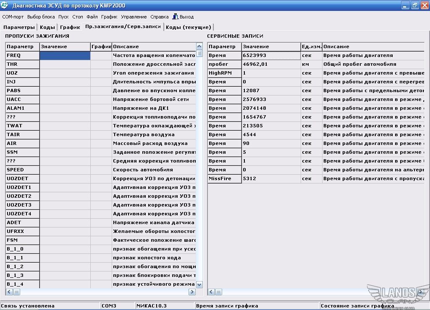Switch to Коды (текущие) tab
The image size is (430, 310).
pos(189,27)
